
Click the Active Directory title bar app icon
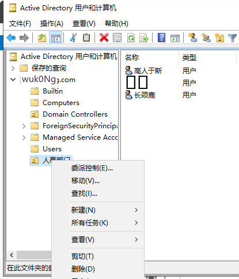click(x=13, y=8)
